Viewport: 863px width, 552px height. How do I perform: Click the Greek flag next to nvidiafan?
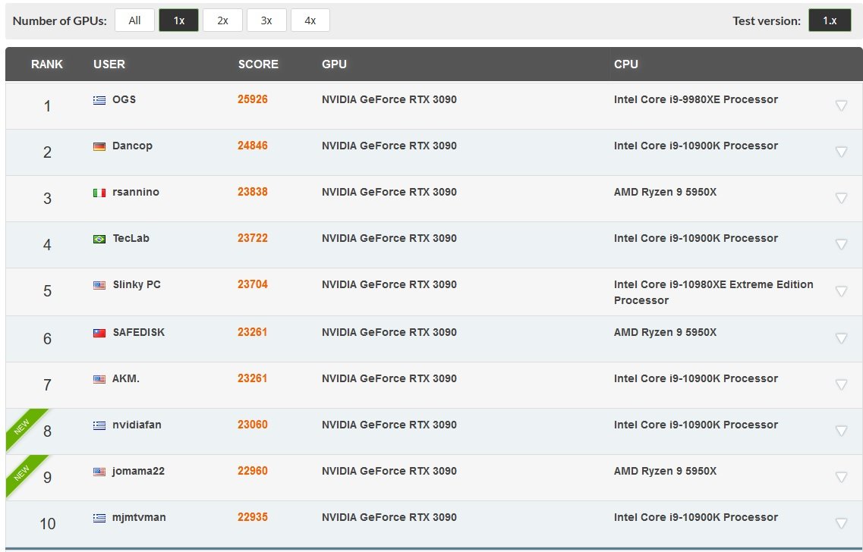click(x=99, y=425)
